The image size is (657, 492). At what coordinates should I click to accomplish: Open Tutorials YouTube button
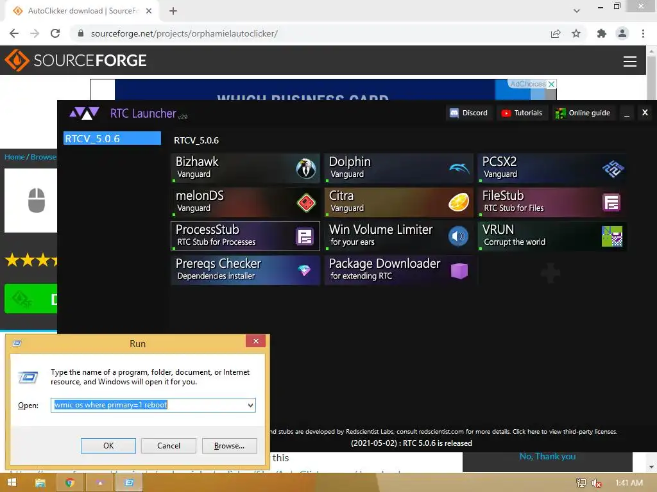tap(522, 113)
